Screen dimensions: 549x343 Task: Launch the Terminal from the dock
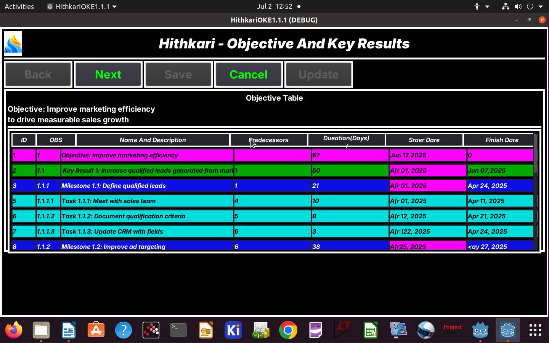point(178,330)
